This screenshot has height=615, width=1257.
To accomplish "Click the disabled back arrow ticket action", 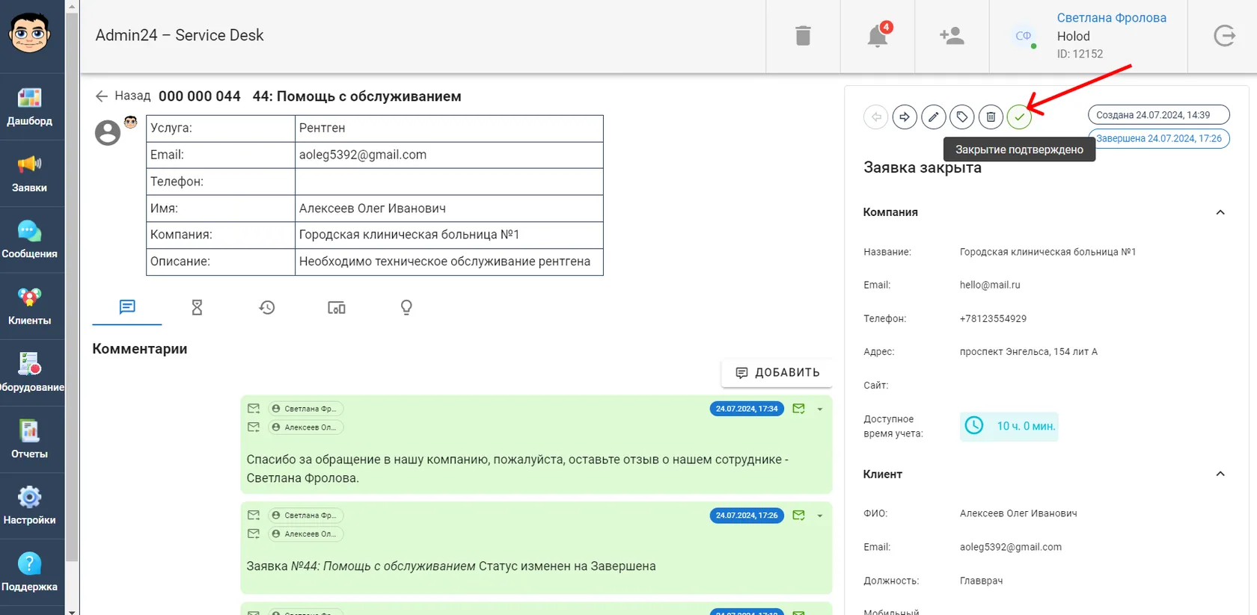I will (x=876, y=117).
